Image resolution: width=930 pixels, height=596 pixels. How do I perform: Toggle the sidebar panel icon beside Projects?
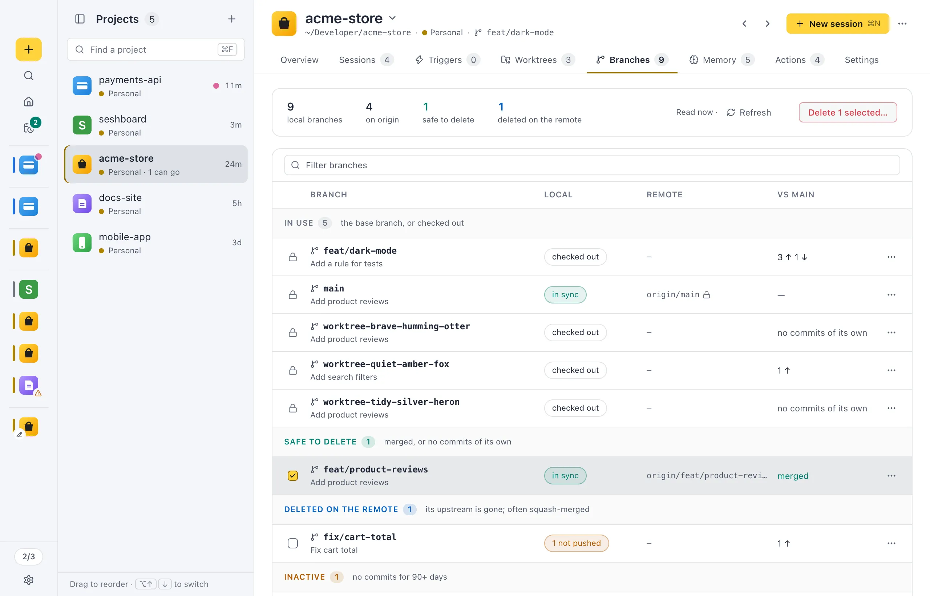pyautogui.click(x=80, y=19)
